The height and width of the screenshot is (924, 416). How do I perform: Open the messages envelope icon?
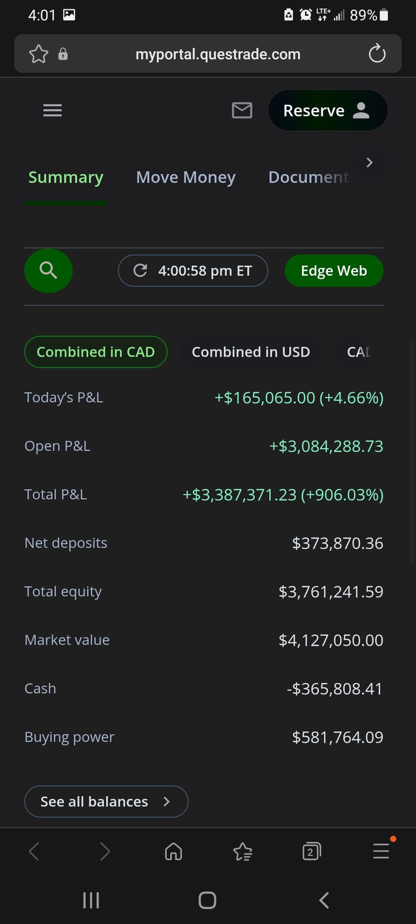(x=242, y=110)
